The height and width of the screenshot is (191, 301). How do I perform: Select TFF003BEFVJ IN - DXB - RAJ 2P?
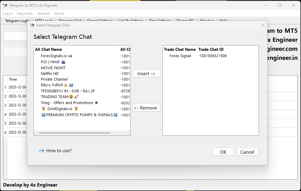point(68,91)
